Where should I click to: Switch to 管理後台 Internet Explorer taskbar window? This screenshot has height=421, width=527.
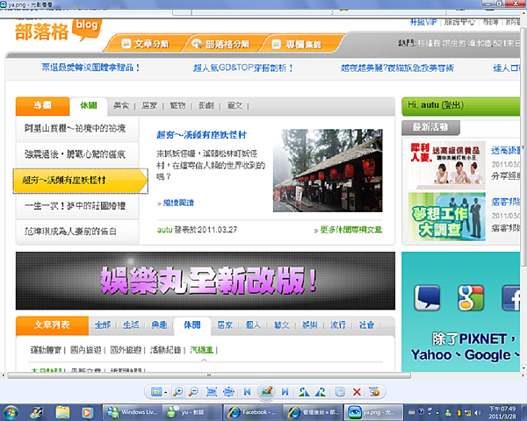[314, 412]
